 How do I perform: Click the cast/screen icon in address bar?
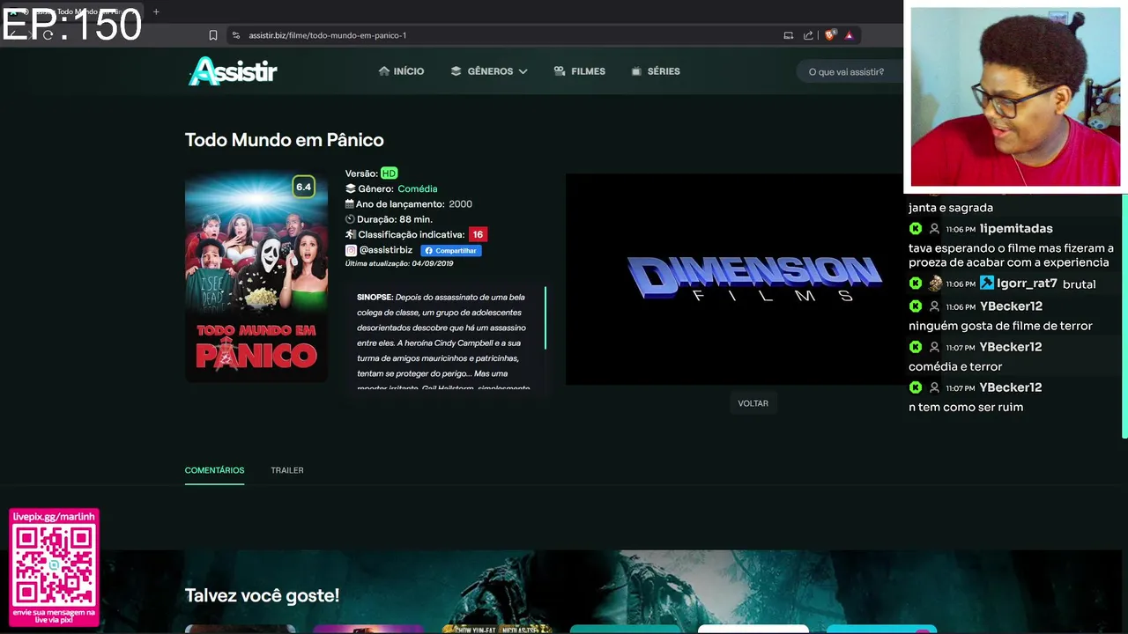tap(788, 35)
